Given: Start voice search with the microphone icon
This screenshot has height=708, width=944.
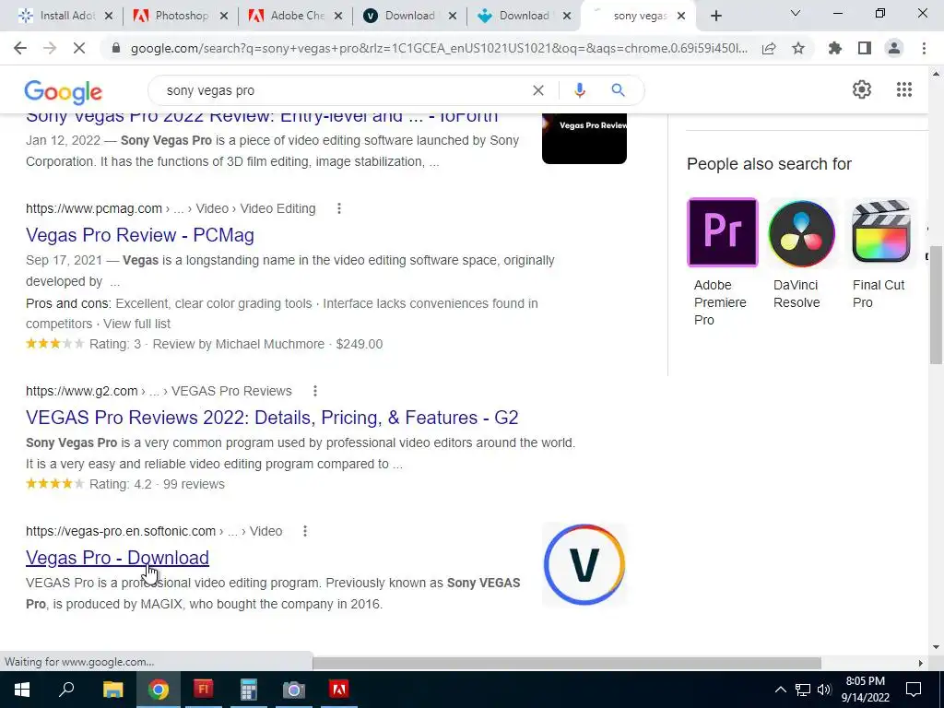Looking at the screenshot, I should point(580,90).
